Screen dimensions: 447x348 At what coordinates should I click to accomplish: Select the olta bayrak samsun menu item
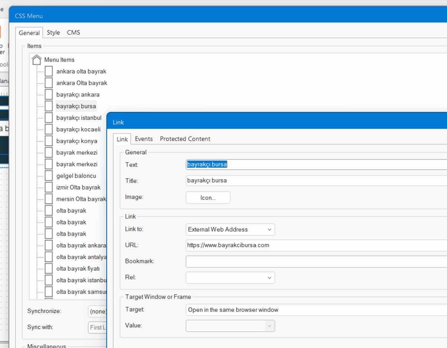coord(81,292)
